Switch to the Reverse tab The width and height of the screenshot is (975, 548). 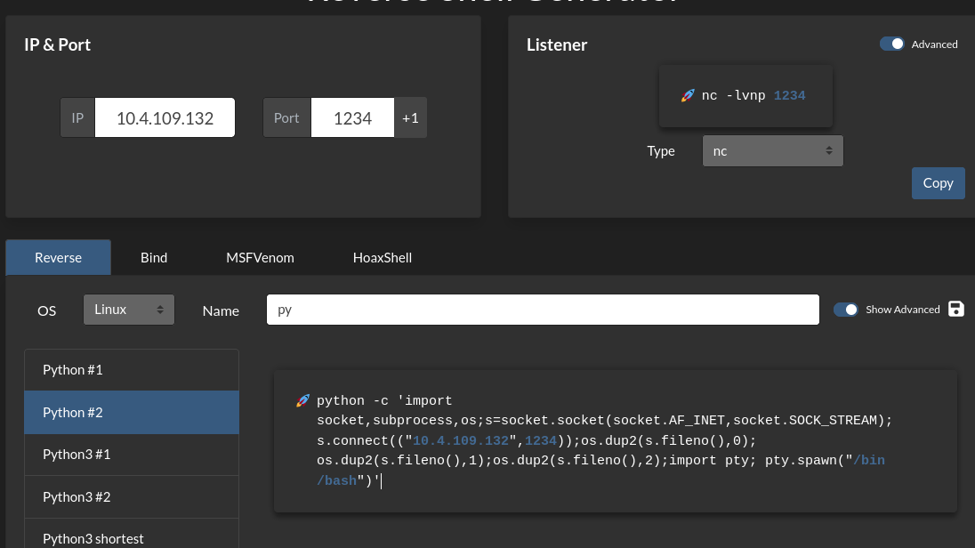click(x=59, y=257)
